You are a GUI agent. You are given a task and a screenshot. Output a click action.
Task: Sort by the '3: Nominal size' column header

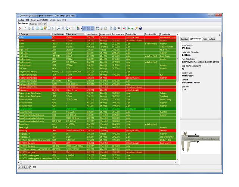[x=76, y=34]
